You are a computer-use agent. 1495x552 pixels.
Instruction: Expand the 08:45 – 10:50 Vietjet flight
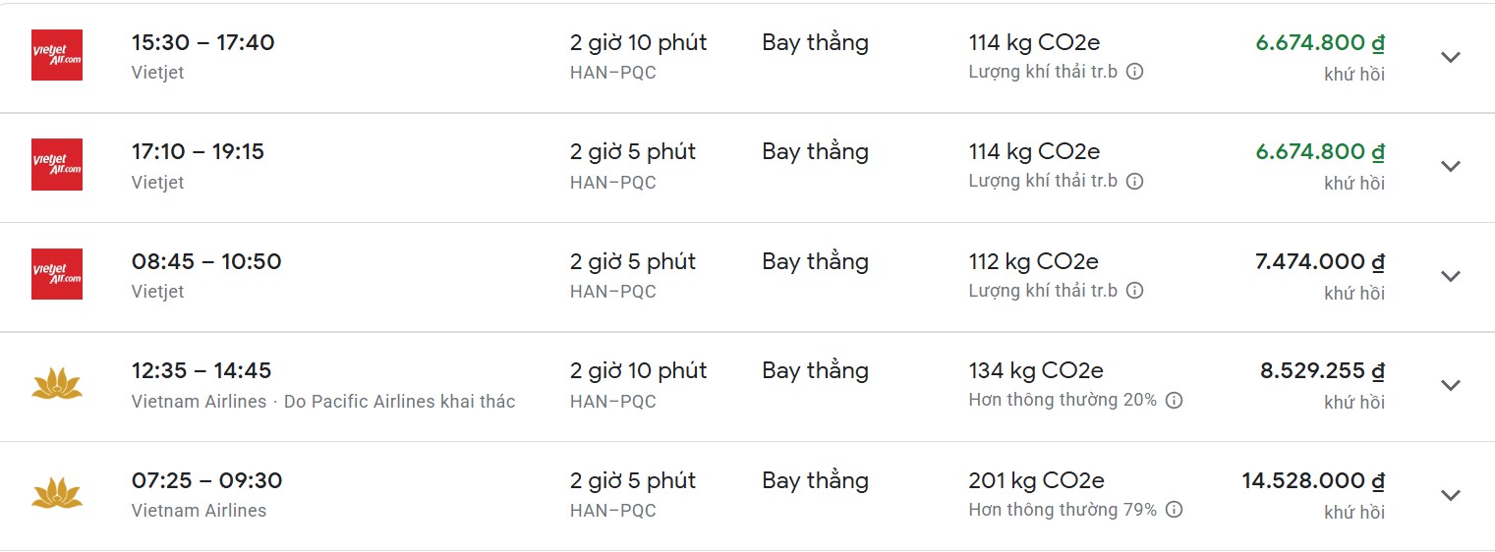coord(1451,276)
